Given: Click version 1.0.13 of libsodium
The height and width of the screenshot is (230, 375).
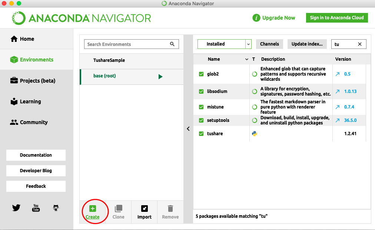Looking at the screenshot, I should (350, 91).
